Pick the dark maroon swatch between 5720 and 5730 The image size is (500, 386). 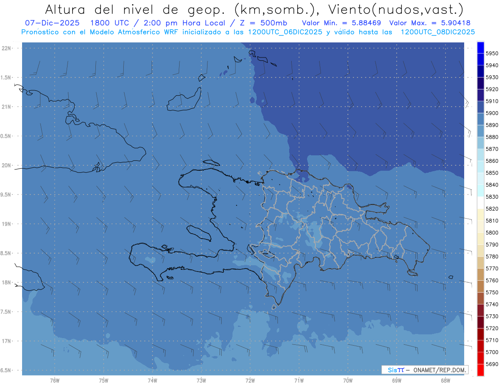pyautogui.click(x=480, y=322)
